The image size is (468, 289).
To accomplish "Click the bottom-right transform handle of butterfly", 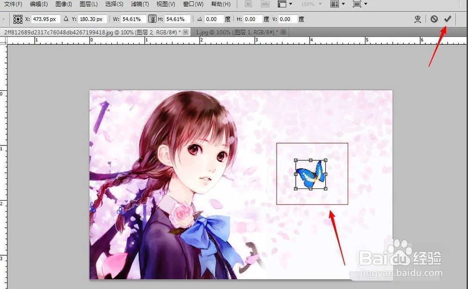I will (x=325, y=188).
